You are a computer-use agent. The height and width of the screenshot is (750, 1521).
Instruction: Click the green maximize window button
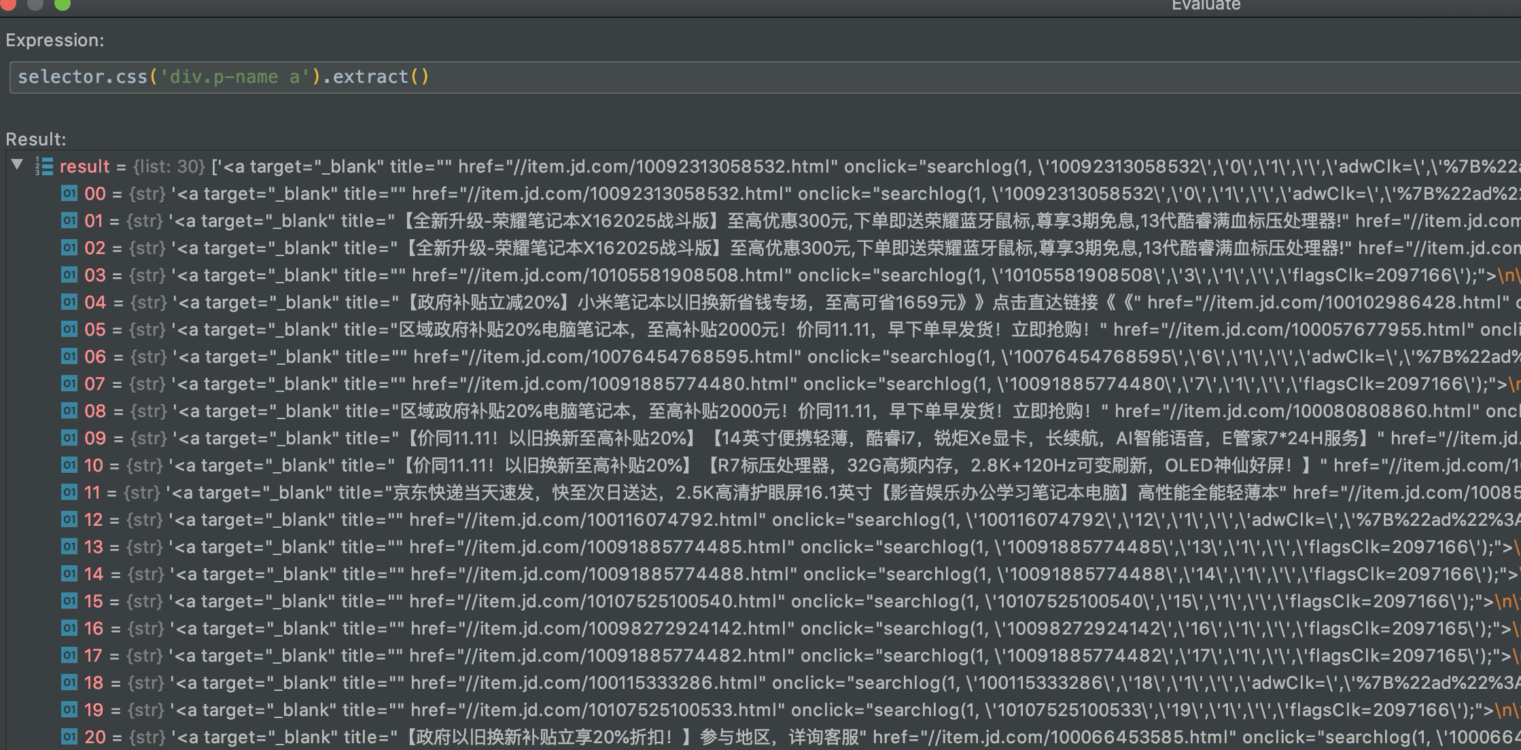pos(62,4)
